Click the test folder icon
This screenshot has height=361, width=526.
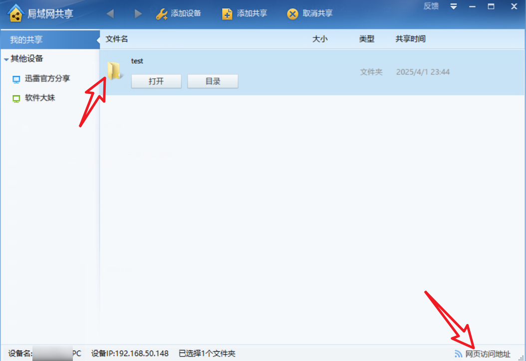click(x=115, y=71)
